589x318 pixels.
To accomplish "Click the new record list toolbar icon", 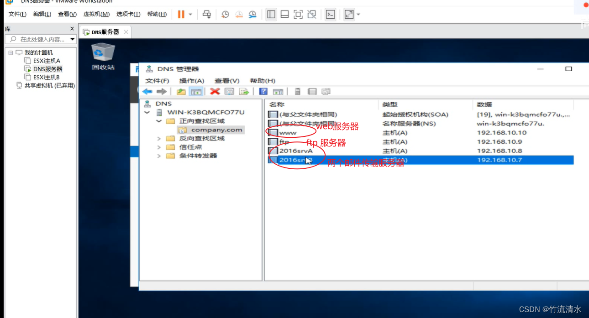I will pos(312,92).
